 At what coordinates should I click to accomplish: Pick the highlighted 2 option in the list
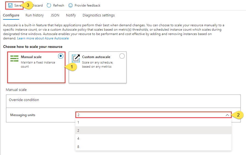point(153,130)
